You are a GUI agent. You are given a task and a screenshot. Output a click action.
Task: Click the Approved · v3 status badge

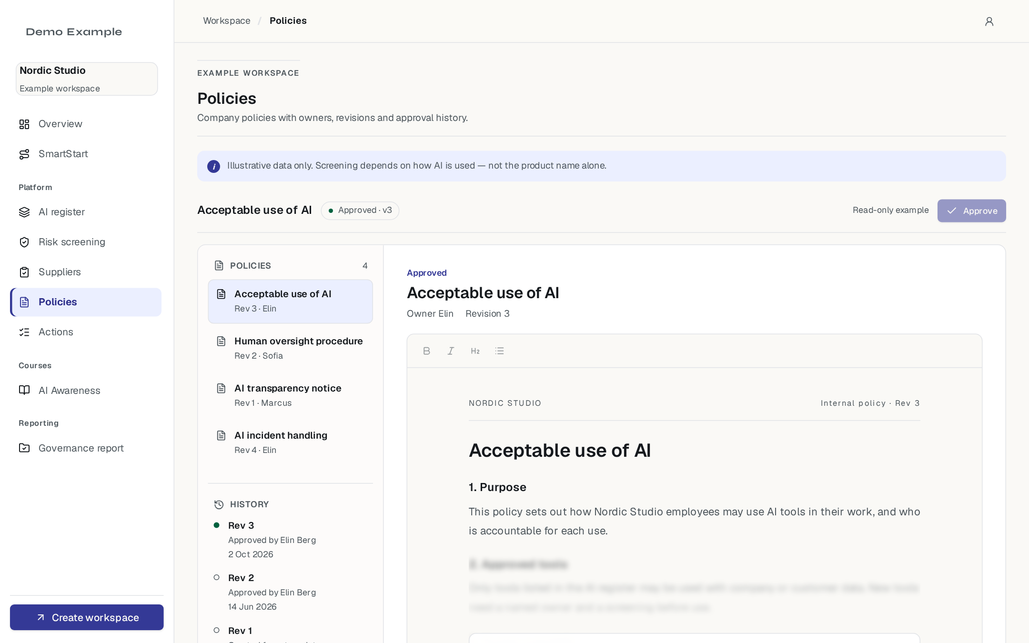click(x=360, y=211)
